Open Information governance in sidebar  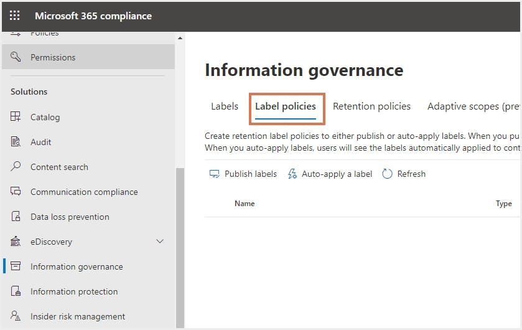77,266
